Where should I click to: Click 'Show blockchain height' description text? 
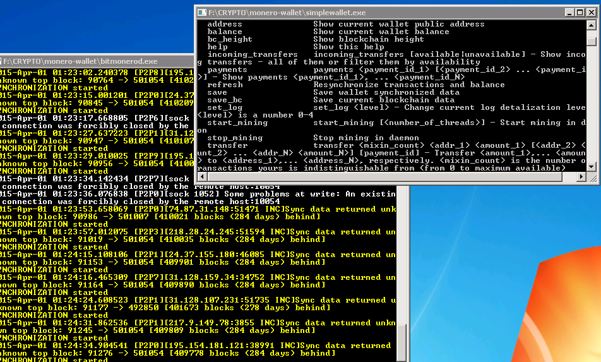pyautogui.click(x=368, y=39)
